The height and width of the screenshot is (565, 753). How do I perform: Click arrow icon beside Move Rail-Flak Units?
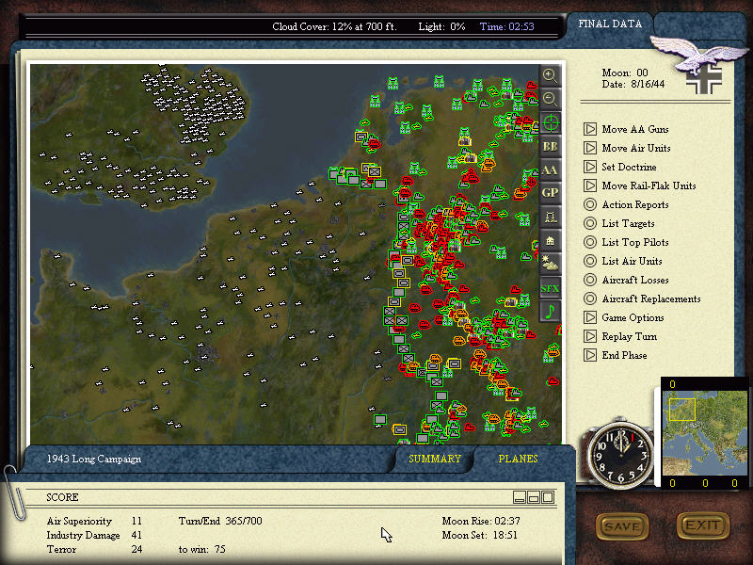point(590,186)
